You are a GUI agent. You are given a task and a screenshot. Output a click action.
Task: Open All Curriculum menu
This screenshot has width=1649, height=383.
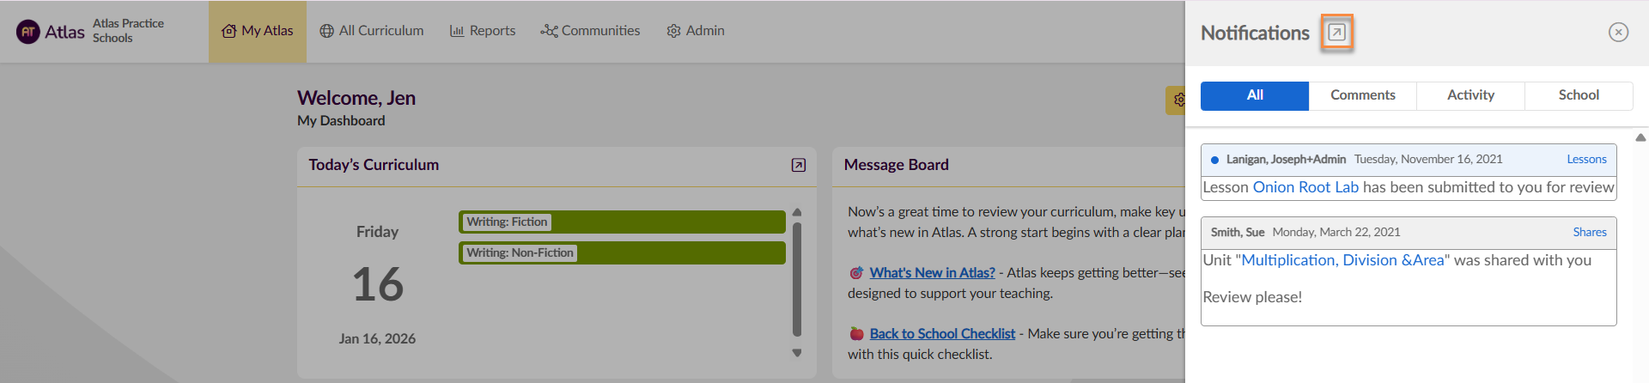(372, 31)
